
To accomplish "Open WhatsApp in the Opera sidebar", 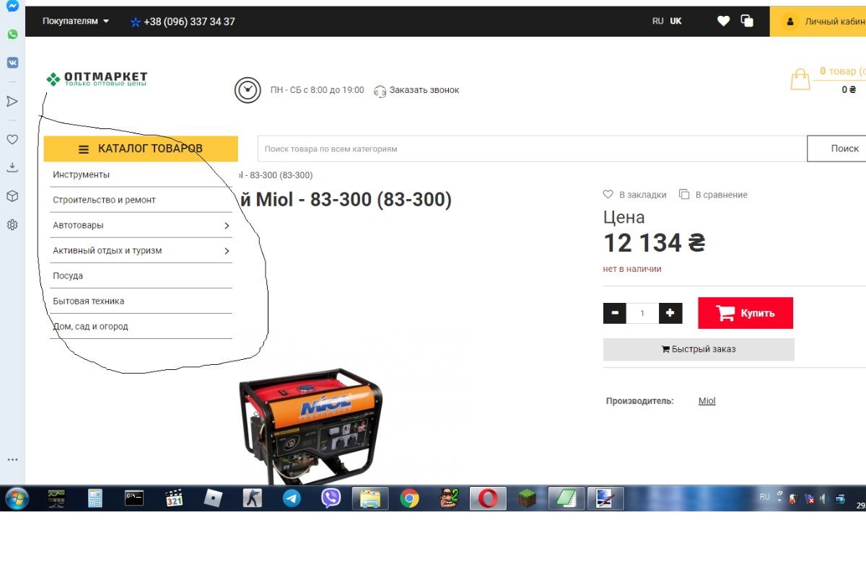I will coord(12,34).
